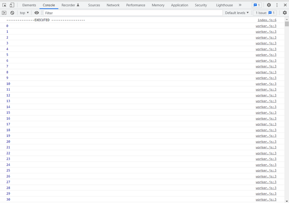Select the EXECUTED log message text

[x=45, y=20]
